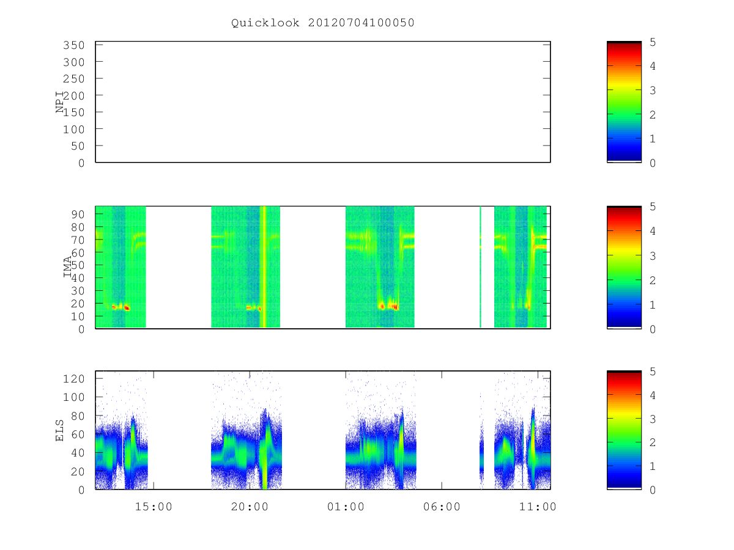Screen dimensions: 734x550
Task: Click the 350 tick on NPI axis
Action: point(73,45)
